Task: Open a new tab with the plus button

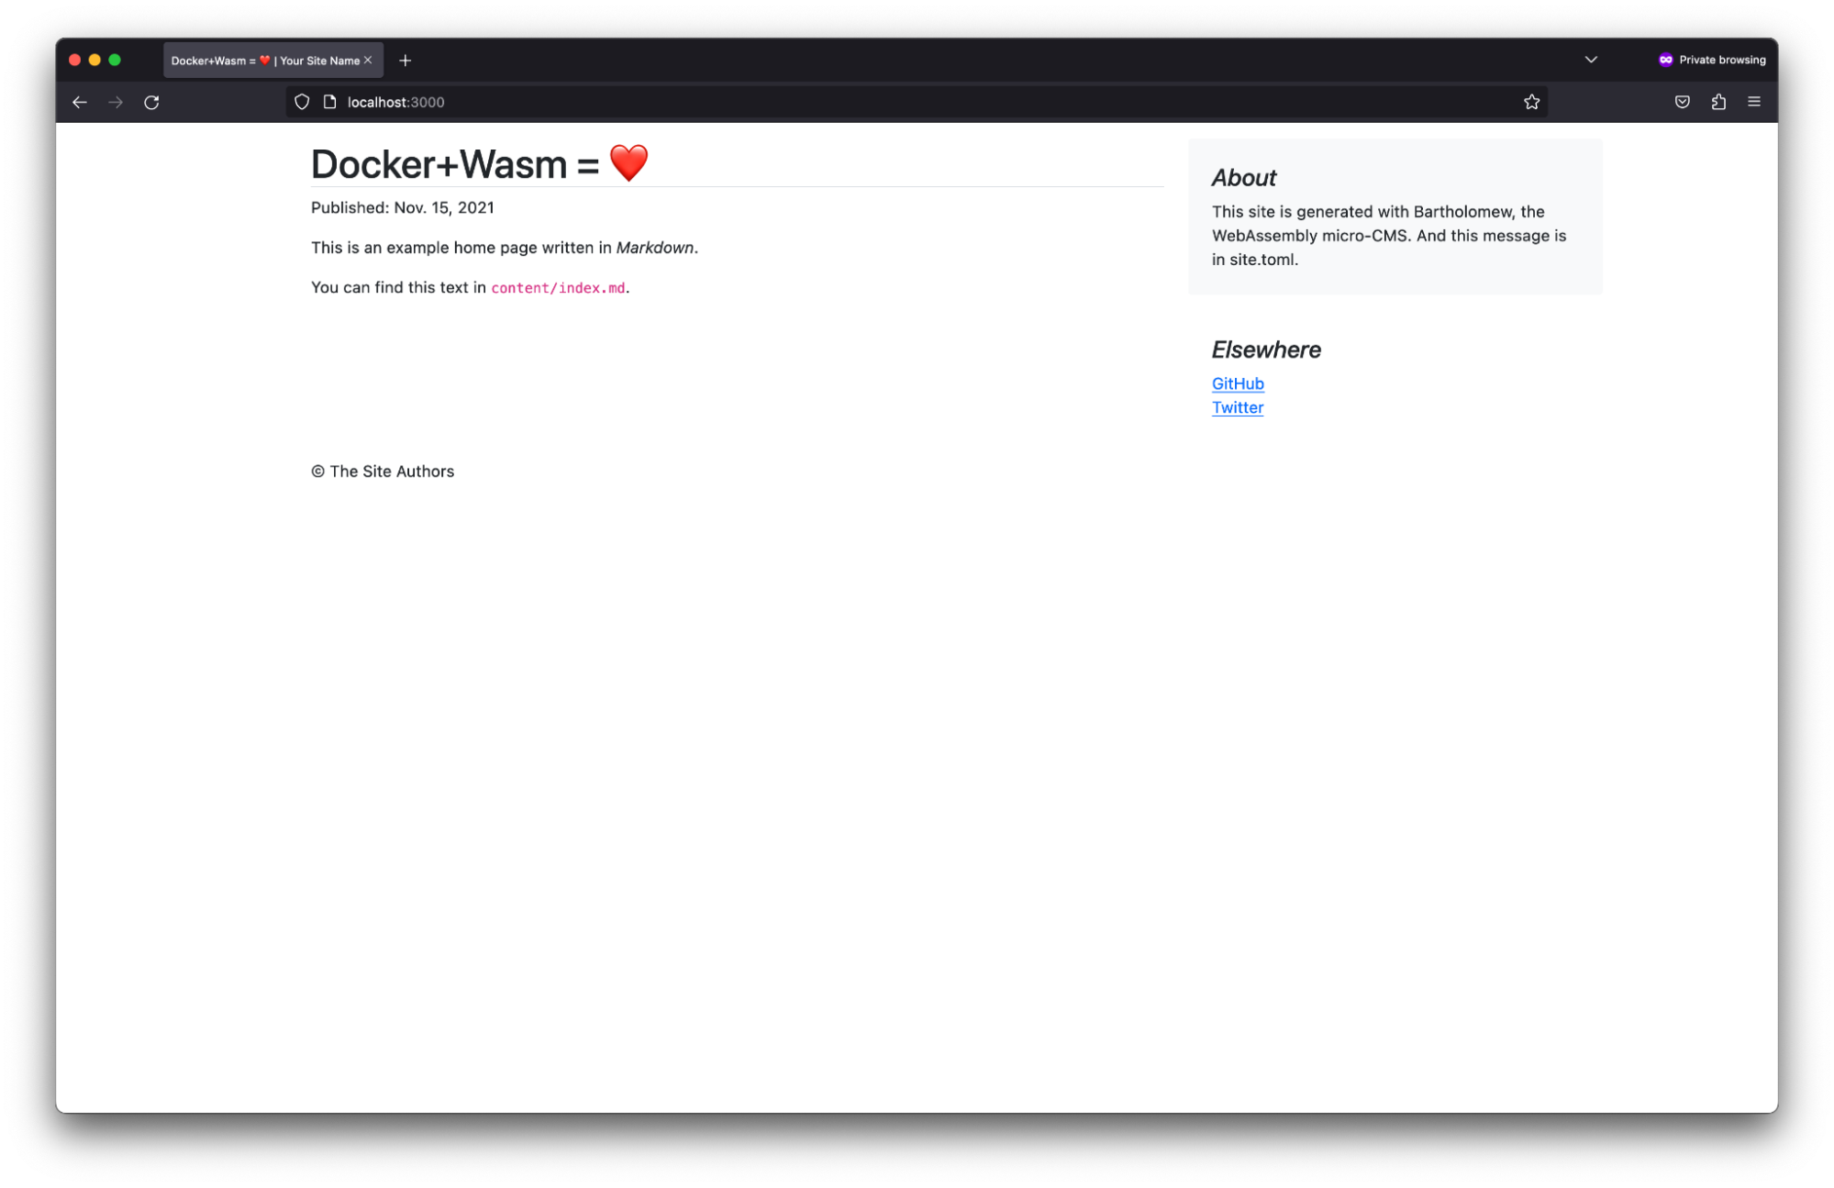Action: tap(406, 60)
